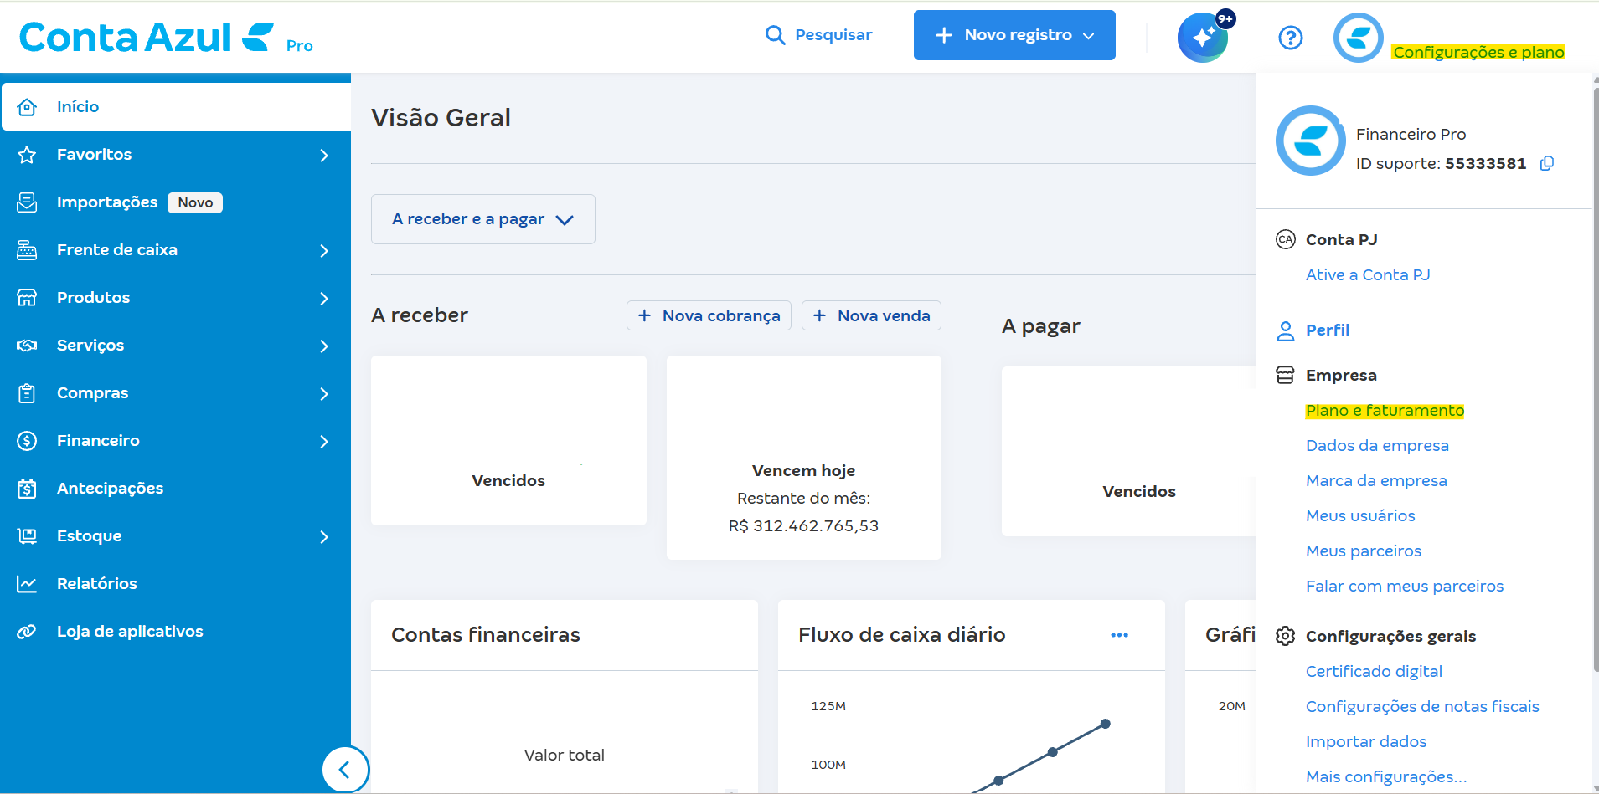Viewport: 1599px width, 794px height.
Task: Expand the Financeiro submenu chevron
Action: (324, 442)
